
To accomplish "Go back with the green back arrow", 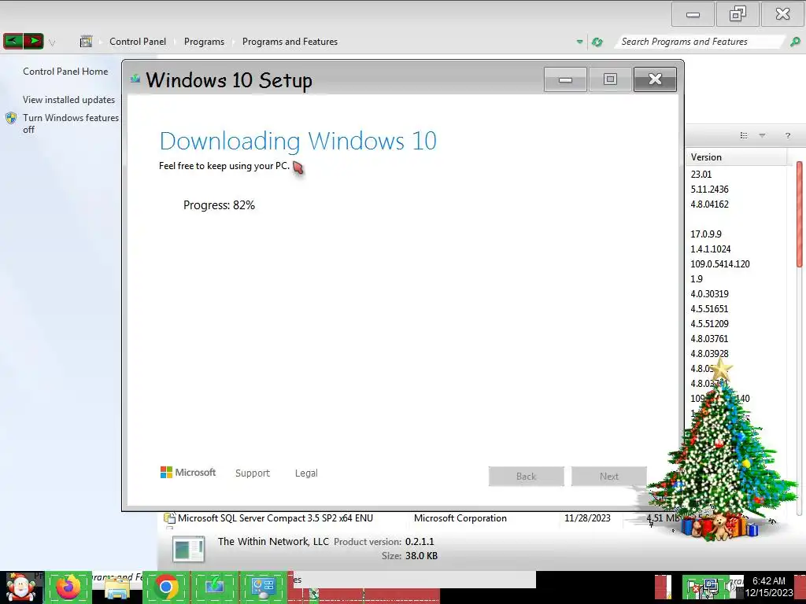I will [x=13, y=41].
